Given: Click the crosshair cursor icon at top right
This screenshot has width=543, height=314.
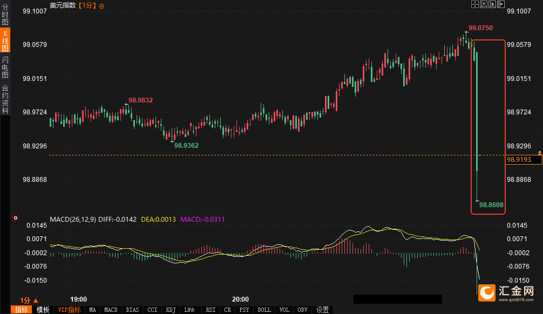Looking at the screenshot, I should tap(475, 4).
